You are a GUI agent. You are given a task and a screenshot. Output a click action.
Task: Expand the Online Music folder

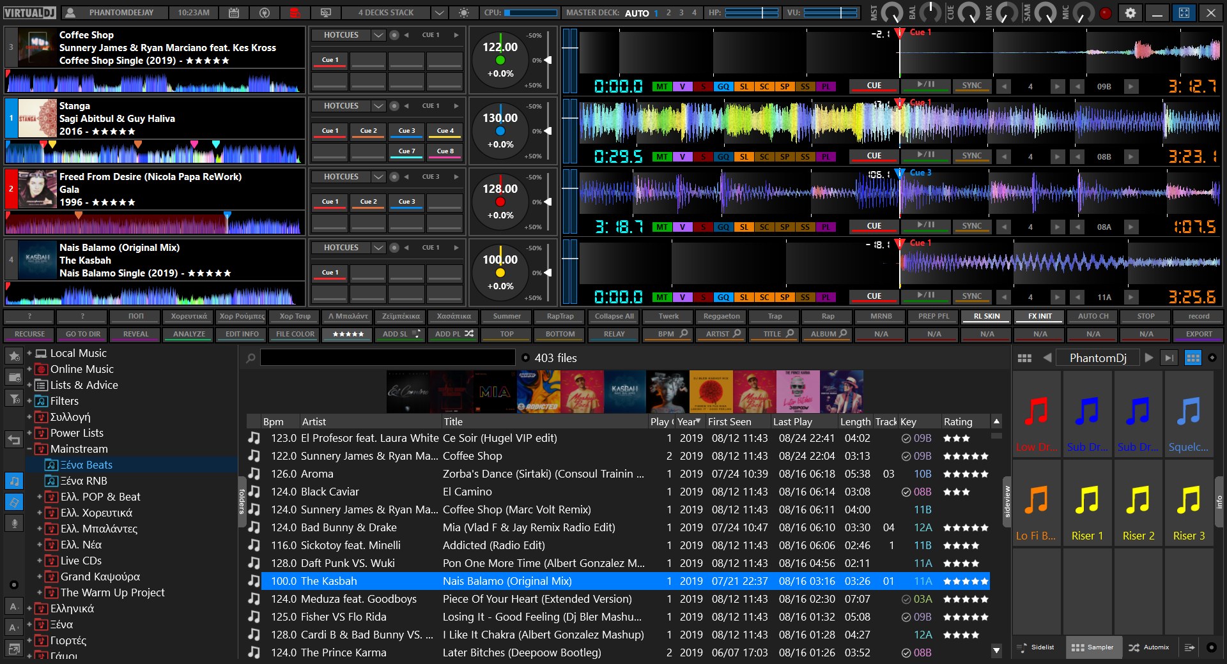point(29,369)
